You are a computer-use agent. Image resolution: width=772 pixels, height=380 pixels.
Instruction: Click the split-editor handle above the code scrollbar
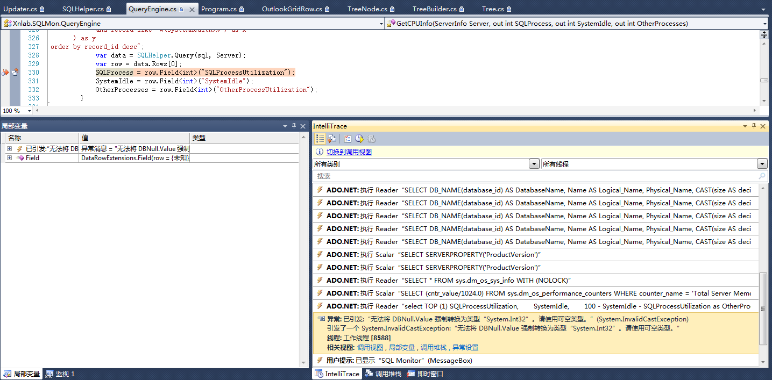[x=763, y=35]
